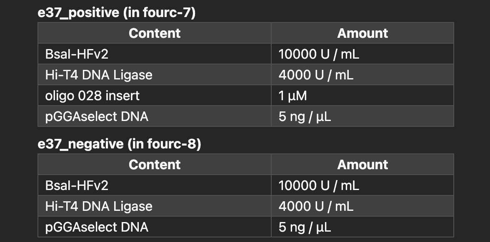The width and height of the screenshot is (490, 242).
Task: Click 5 ng / µL in the e37_negative table
Action: coord(305,227)
